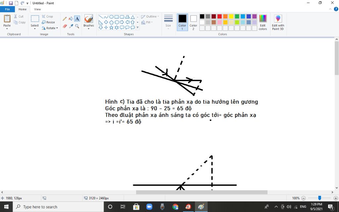
Task: Open Zoom from the taskbar
Action: click(149, 207)
